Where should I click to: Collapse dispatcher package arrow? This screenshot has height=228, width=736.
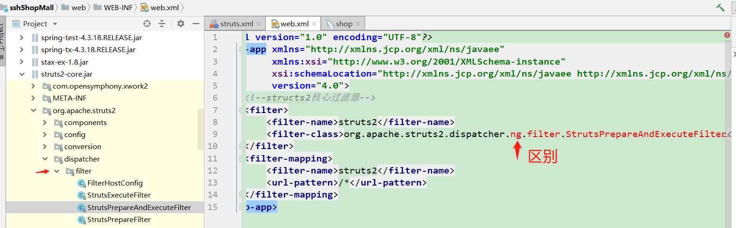(44, 159)
